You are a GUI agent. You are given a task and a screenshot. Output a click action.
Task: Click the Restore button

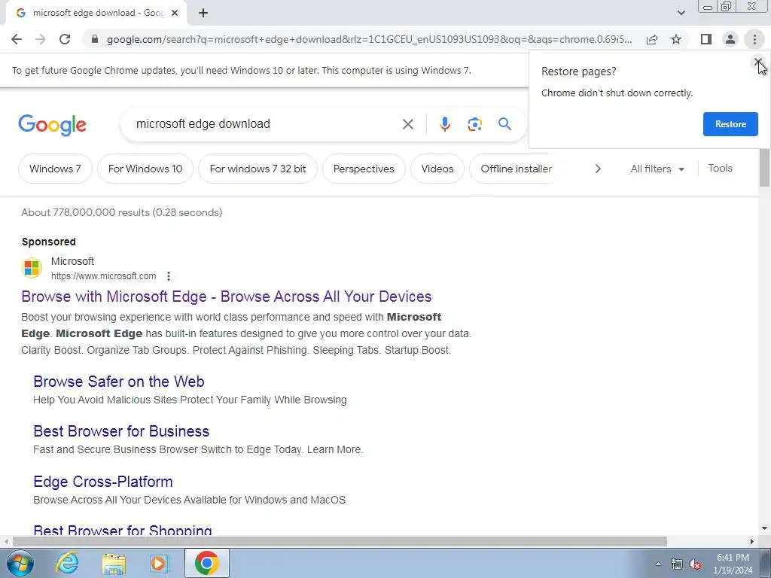[x=730, y=124]
